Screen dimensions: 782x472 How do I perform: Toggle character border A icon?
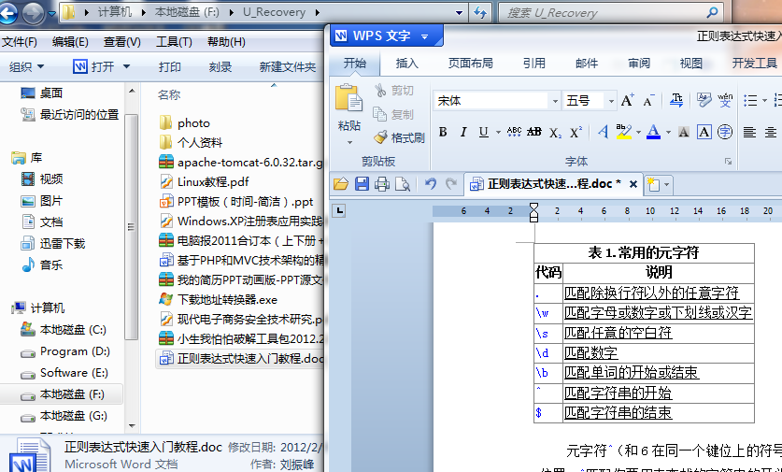[x=704, y=132]
